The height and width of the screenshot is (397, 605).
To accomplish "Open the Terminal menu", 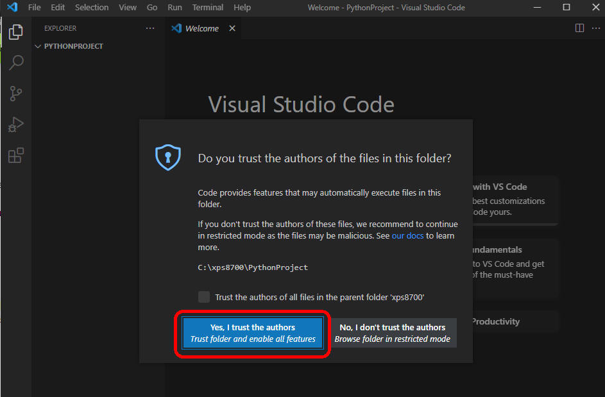I will pyautogui.click(x=208, y=7).
